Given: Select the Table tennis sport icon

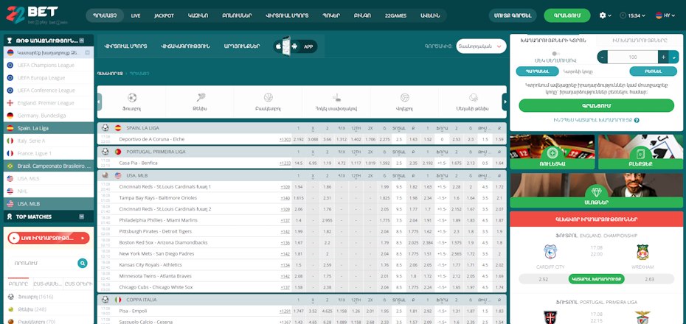Looking at the screenshot, I should (x=473, y=97).
